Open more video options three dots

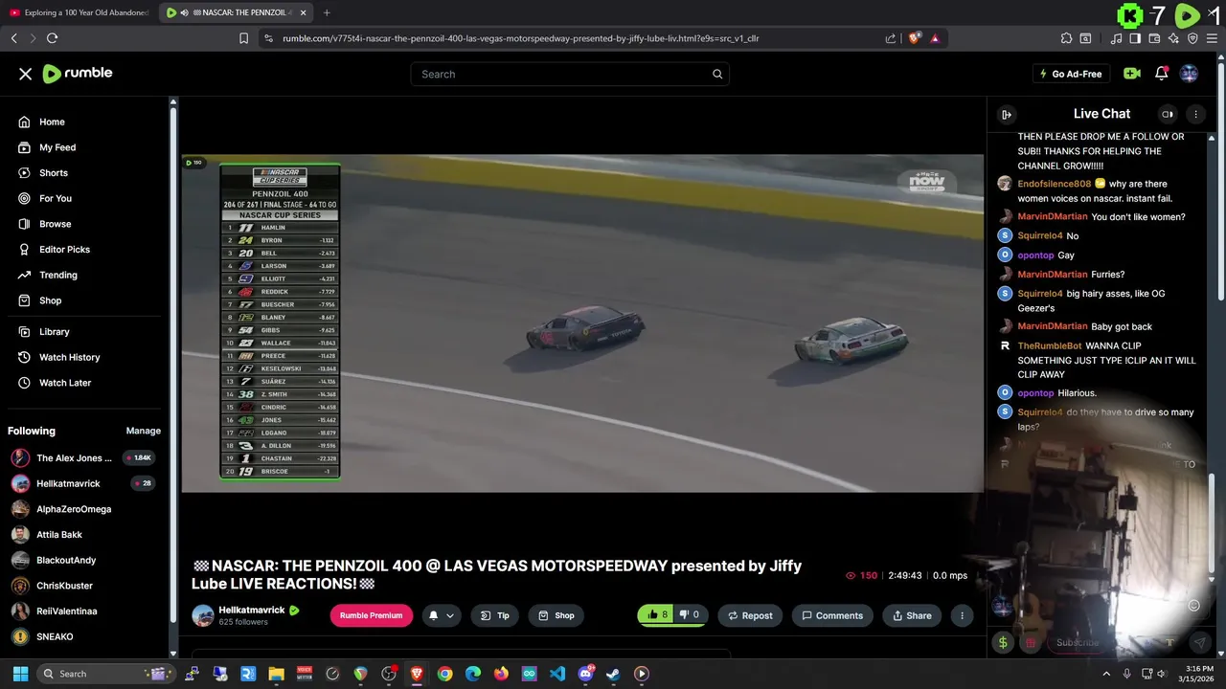[x=962, y=615]
